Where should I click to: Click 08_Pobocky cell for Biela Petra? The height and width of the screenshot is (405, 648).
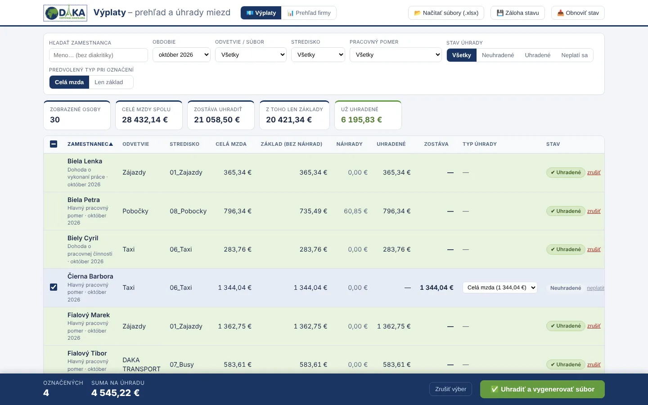click(x=188, y=211)
